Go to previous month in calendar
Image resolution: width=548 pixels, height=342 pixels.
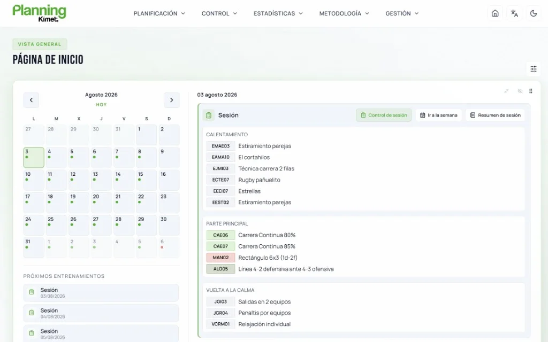[31, 100]
